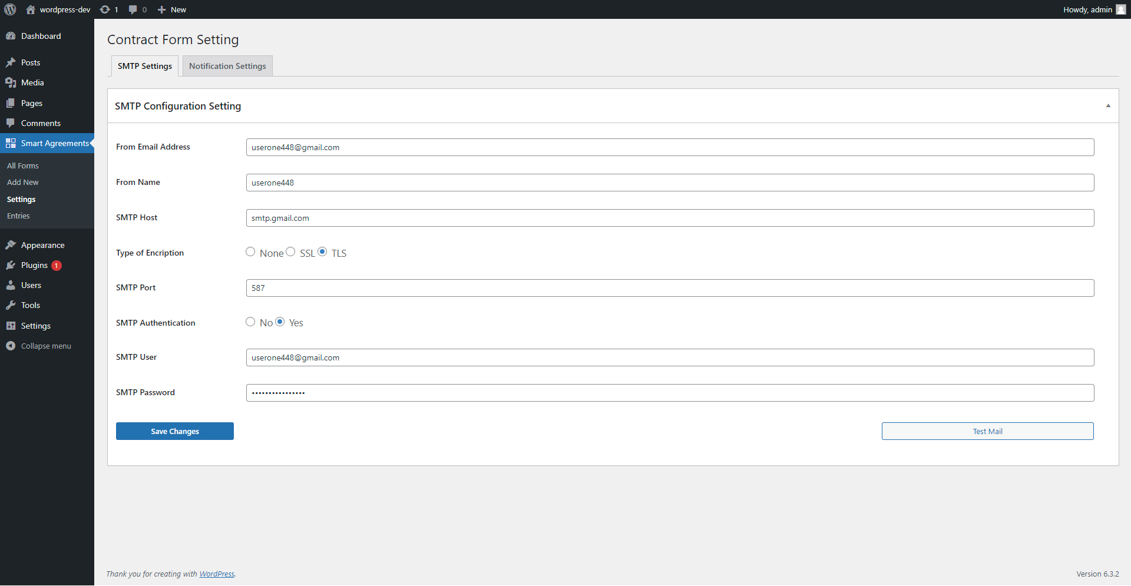Open Add New submenu item

[x=23, y=183]
